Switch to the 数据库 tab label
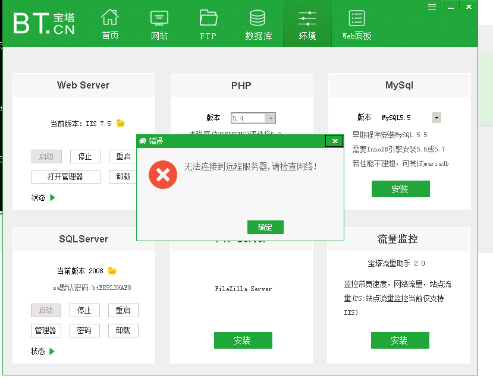This screenshot has width=493, height=379. [259, 36]
